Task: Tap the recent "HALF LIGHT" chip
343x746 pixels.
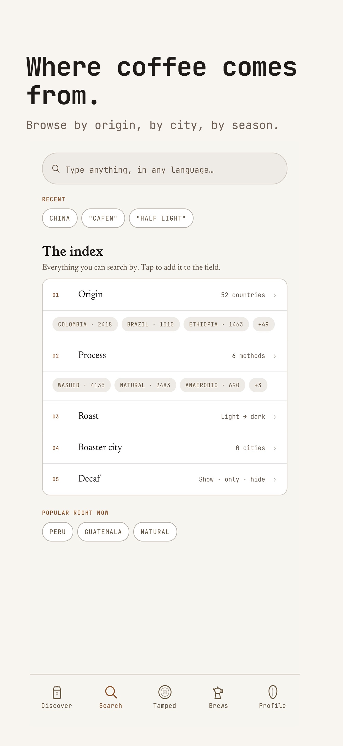Action: (161, 218)
